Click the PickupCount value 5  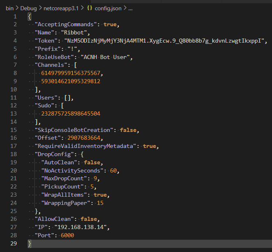[x=92, y=187]
